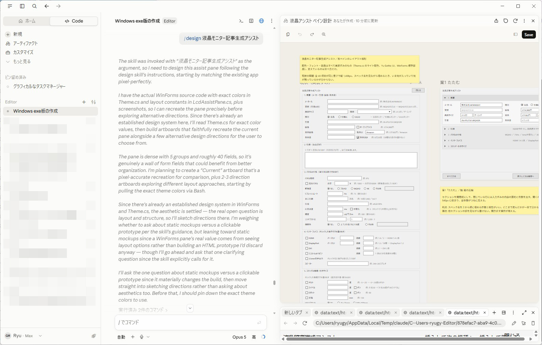Image resolution: width=542 pixels, height=345 pixels.
Task: Switch to the Code tab
Action: click(74, 21)
